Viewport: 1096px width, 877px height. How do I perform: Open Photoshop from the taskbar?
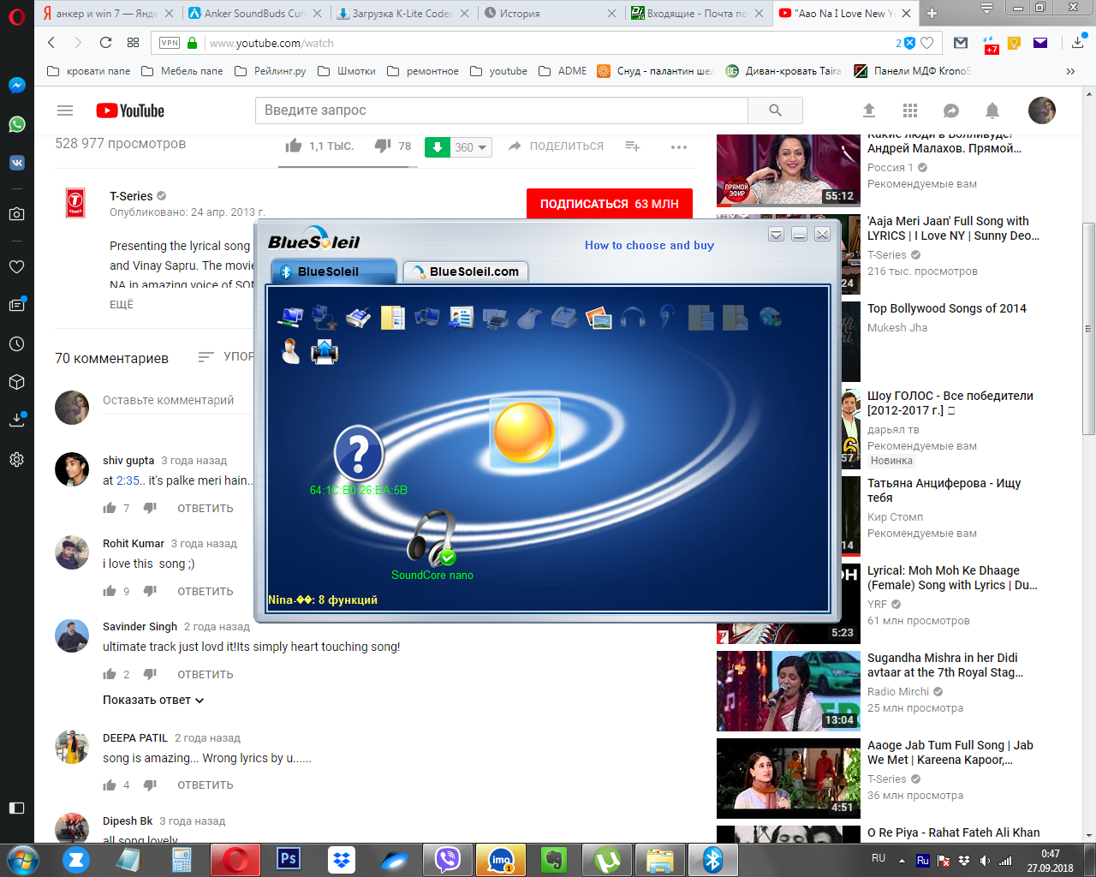289,859
